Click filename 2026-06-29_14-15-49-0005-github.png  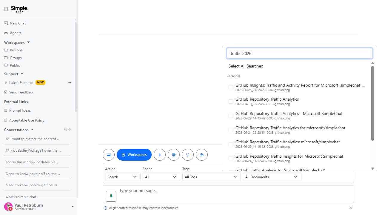point(263,118)
